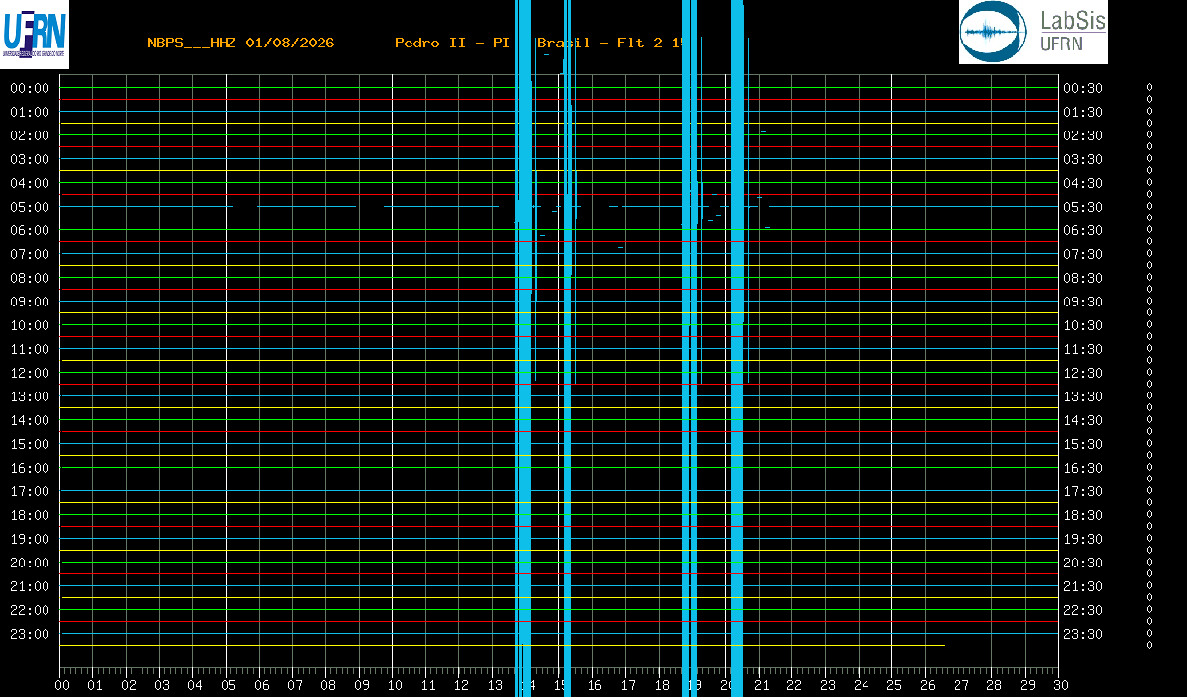Click the 19:30 half-hour label
This screenshot has height=697, width=1187.
1083,539
